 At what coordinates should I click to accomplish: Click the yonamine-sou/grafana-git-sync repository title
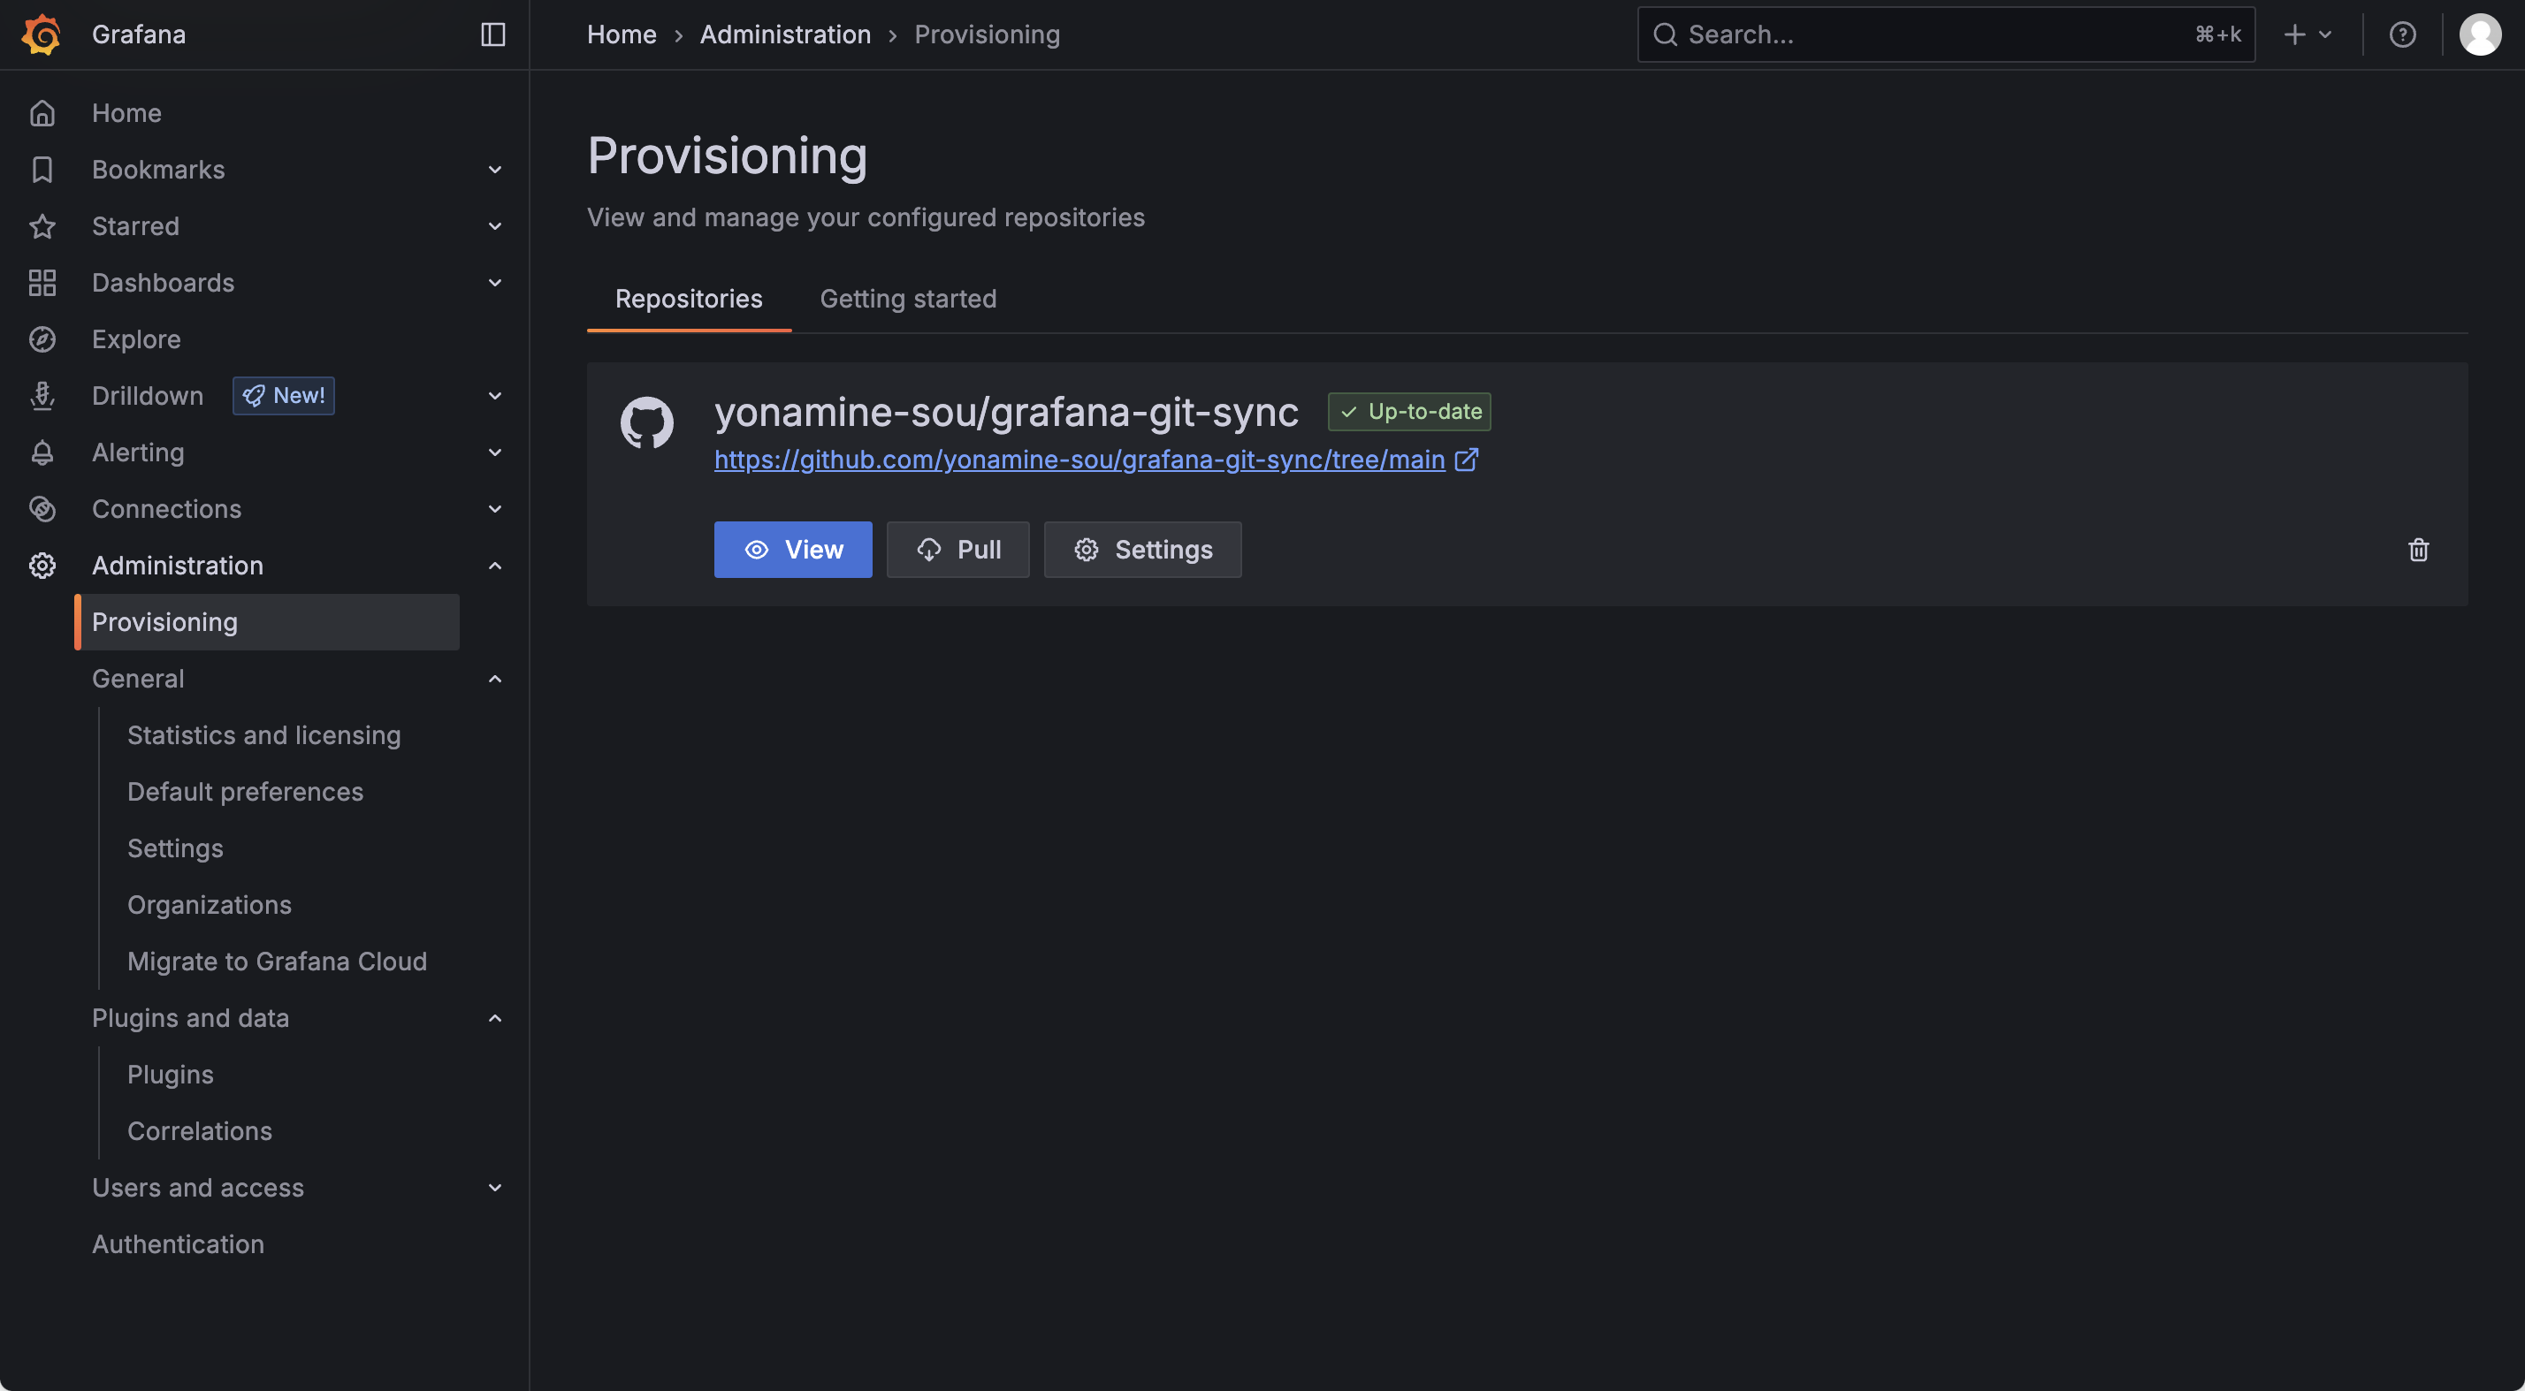1006,412
